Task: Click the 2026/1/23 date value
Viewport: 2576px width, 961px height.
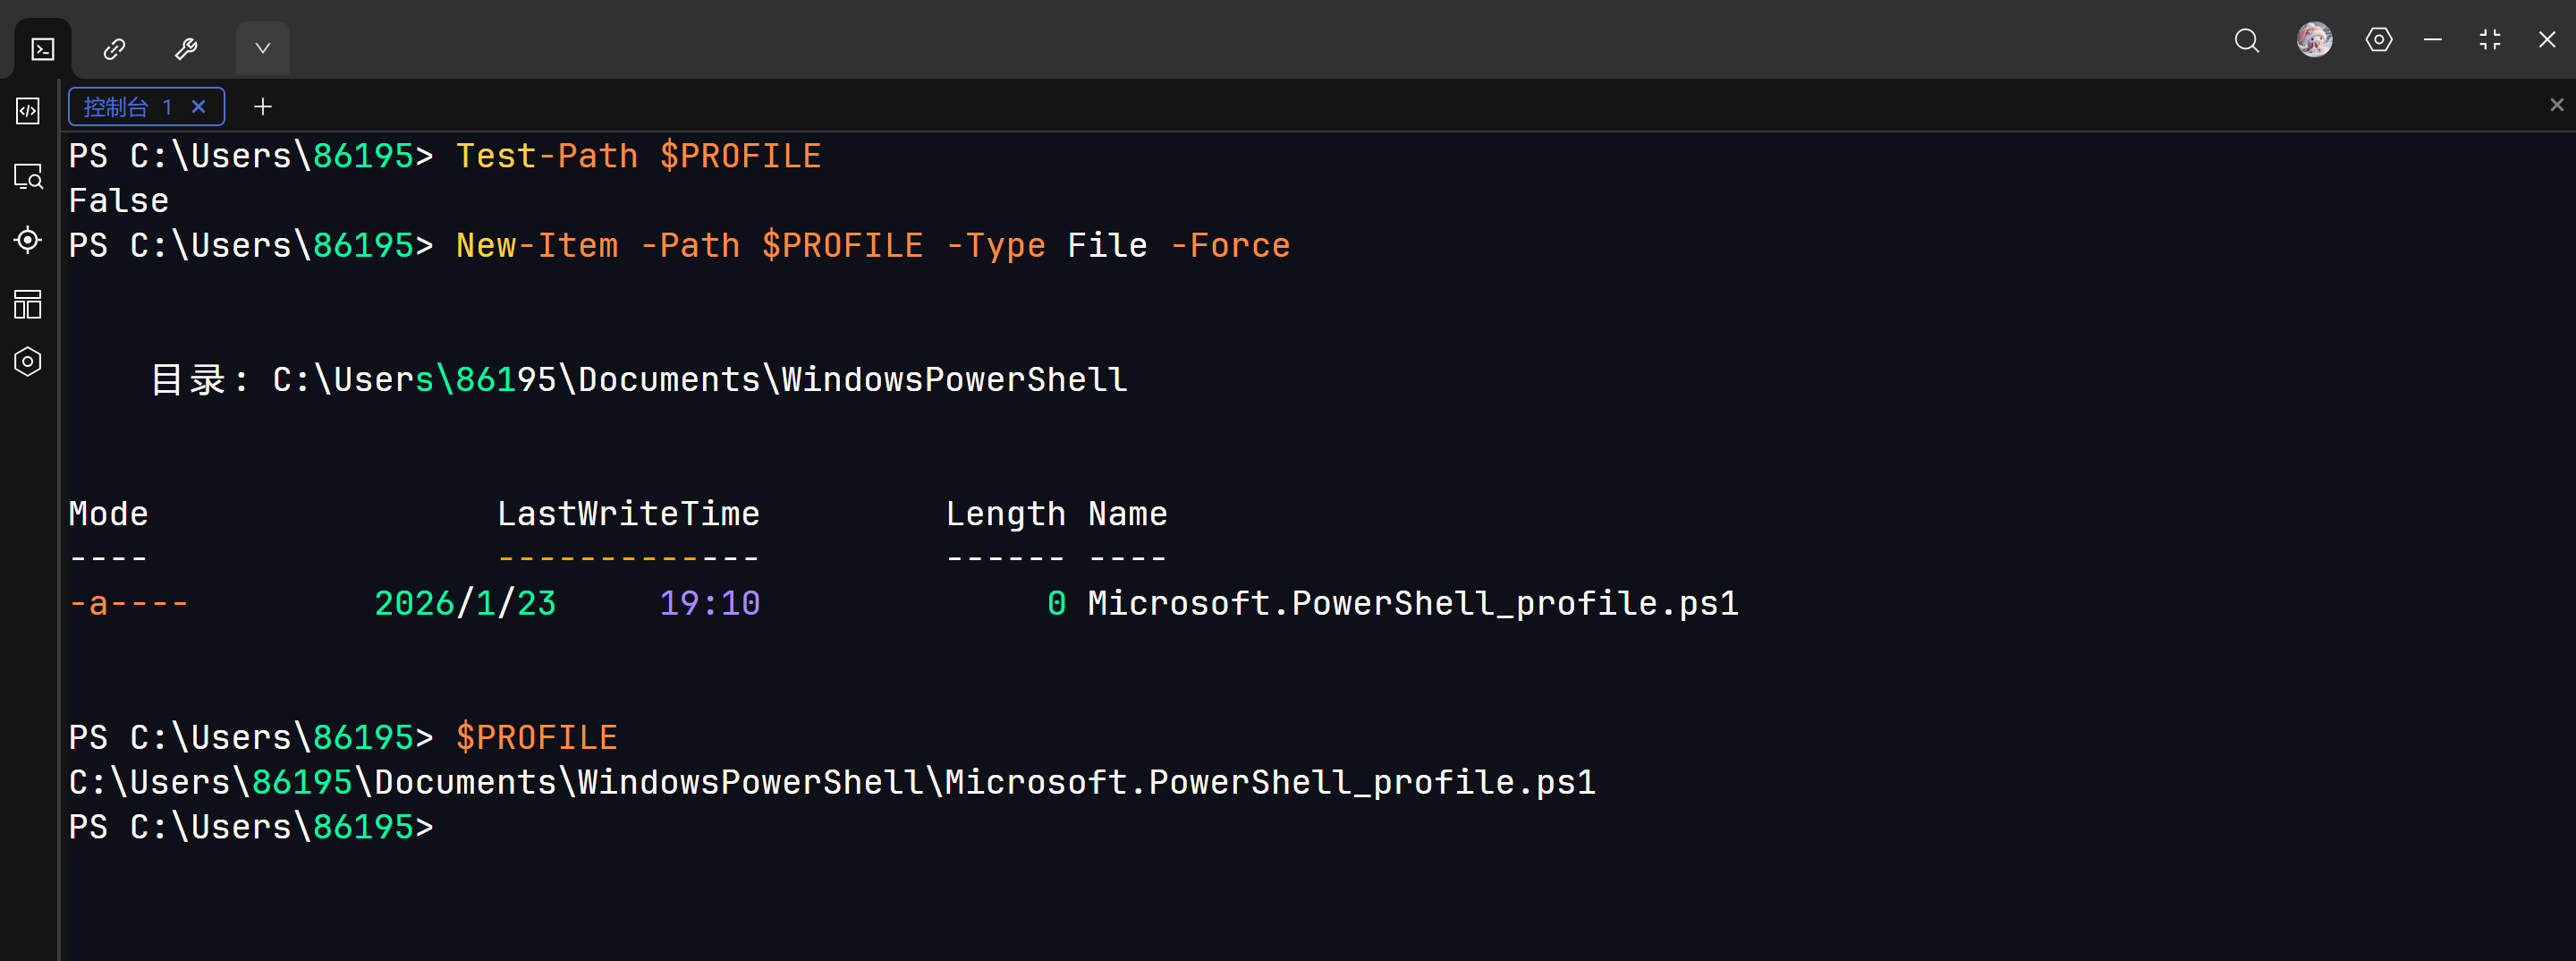Action: (465, 604)
